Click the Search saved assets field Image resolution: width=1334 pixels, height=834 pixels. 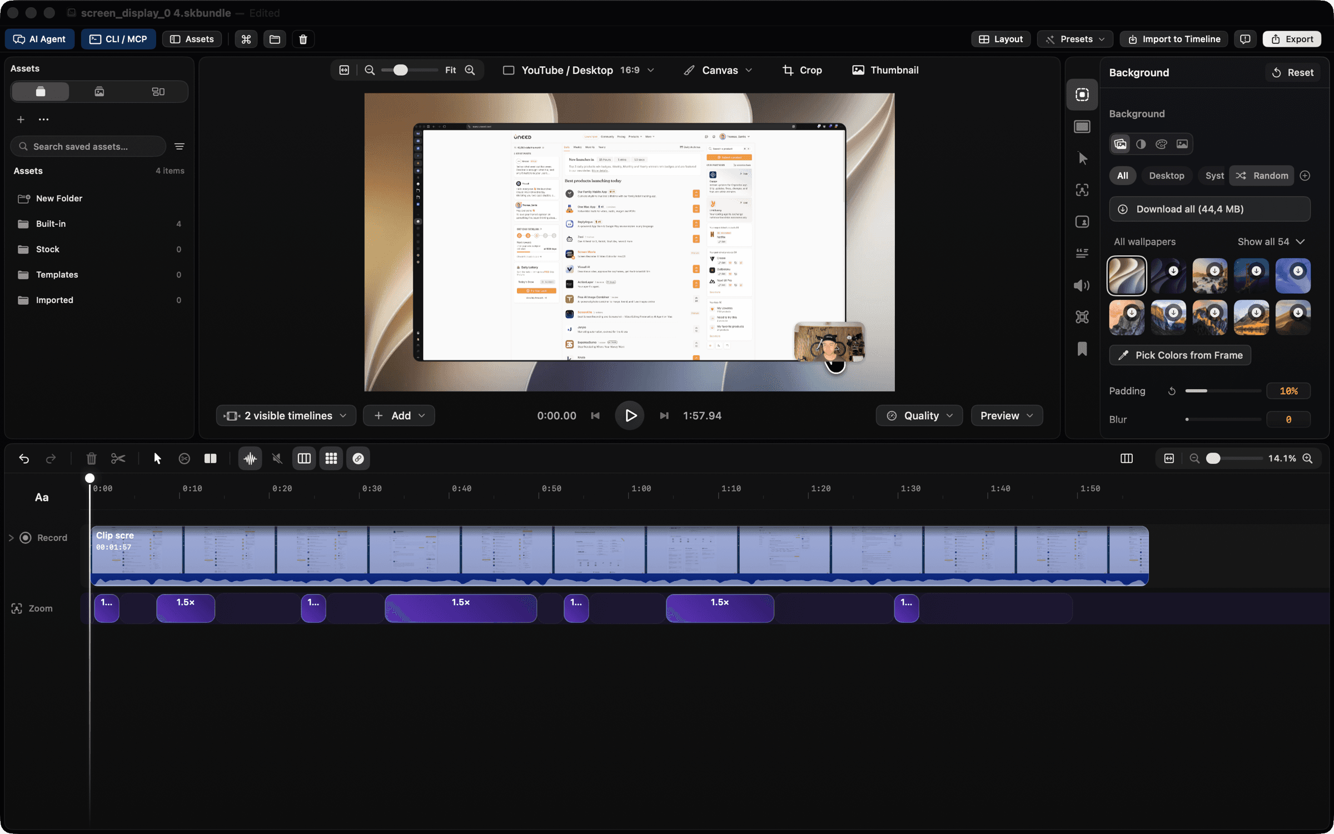tap(88, 146)
